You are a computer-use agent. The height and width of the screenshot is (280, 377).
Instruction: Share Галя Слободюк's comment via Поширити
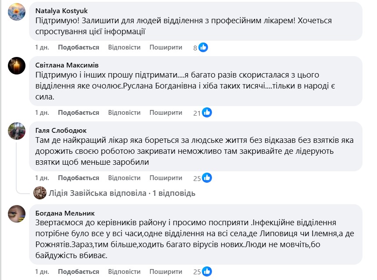pyautogui.click(x=165, y=178)
